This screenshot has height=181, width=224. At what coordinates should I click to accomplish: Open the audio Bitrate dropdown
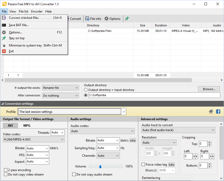pyautogui.click(x=108, y=140)
